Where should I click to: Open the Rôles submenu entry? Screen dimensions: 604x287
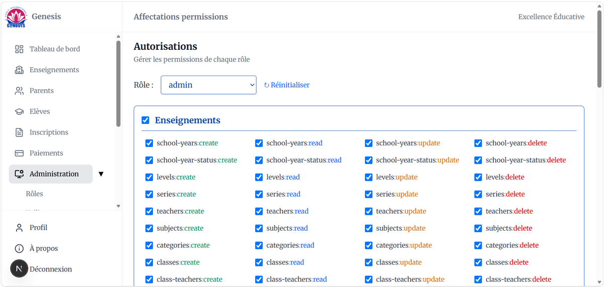35,194
